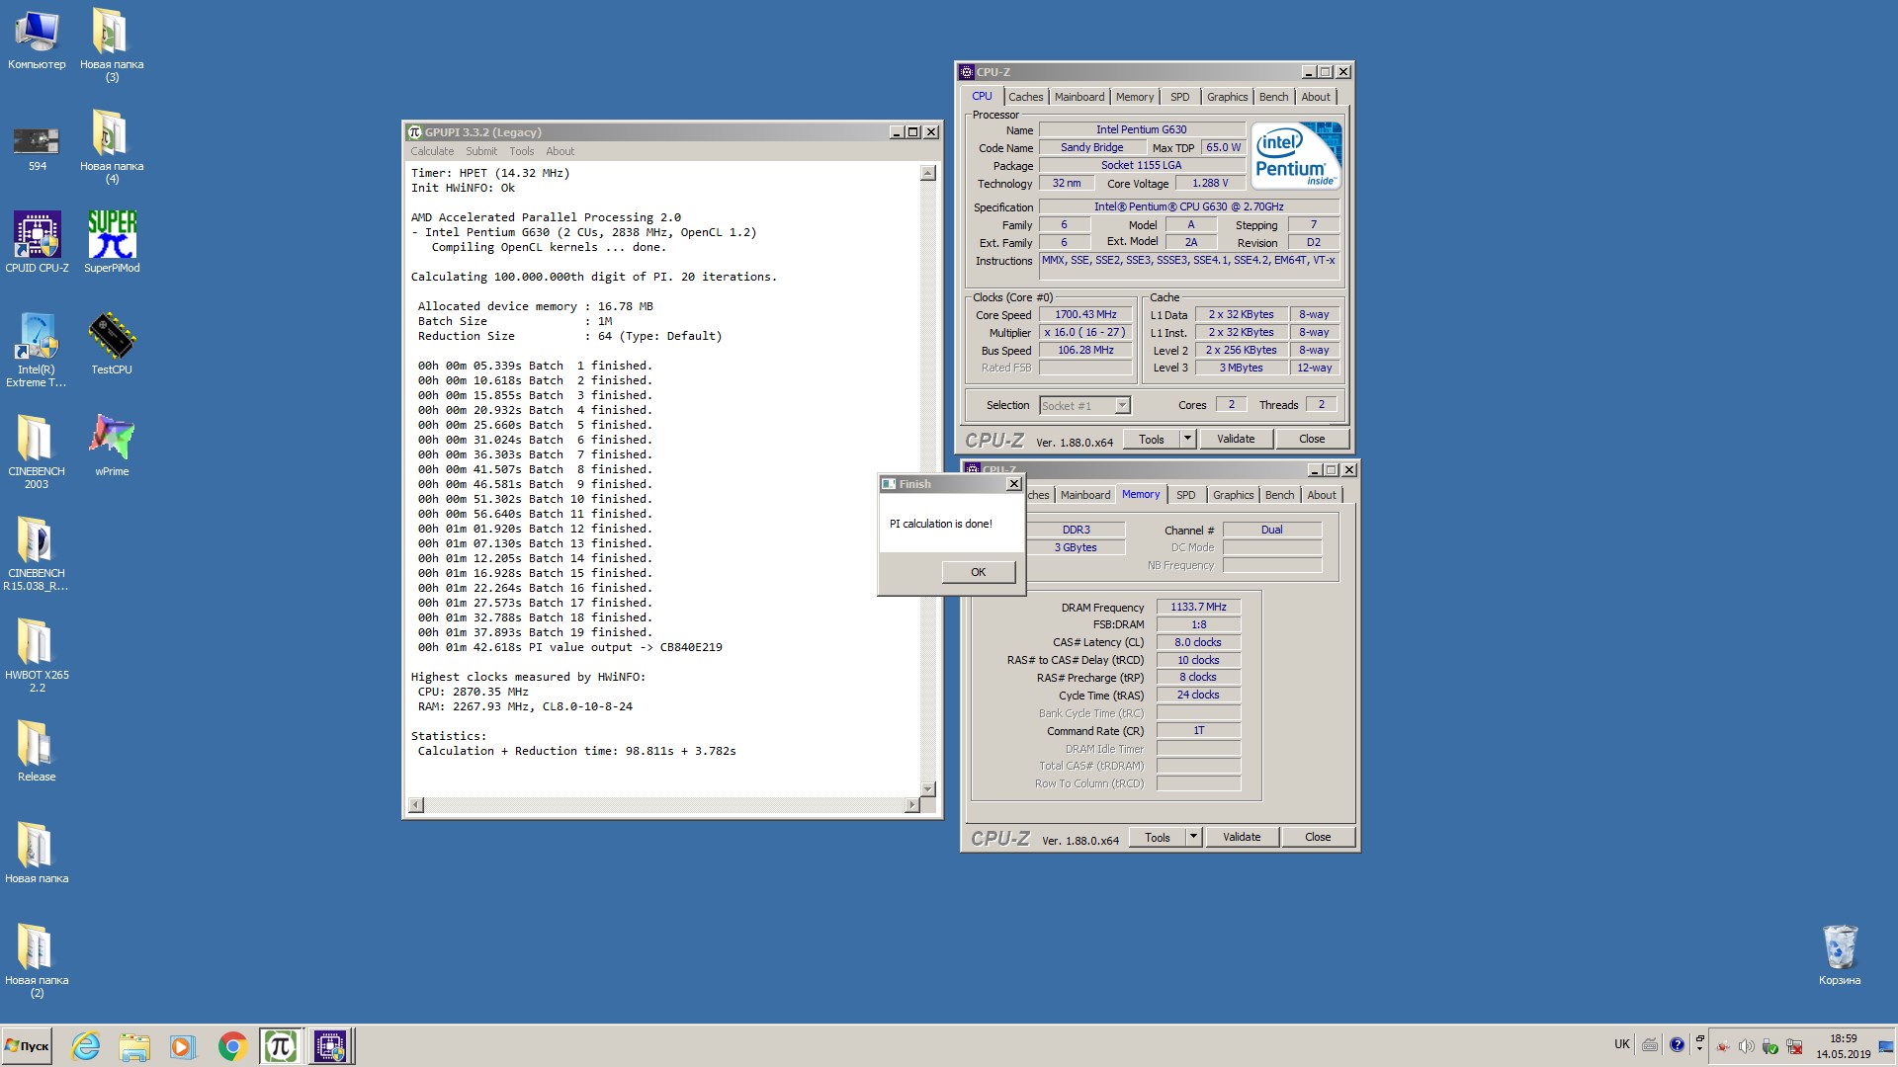Image resolution: width=1898 pixels, height=1067 pixels.
Task: Click the Show Desktop button beside the clock
Action: click(x=1886, y=1046)
